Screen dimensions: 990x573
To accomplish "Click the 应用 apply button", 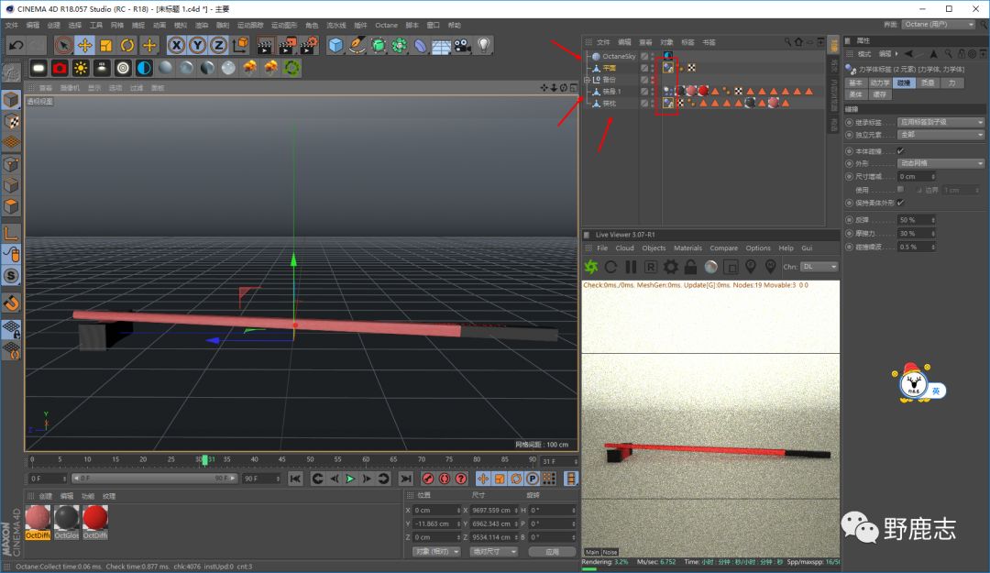I will tap(551, 552).
